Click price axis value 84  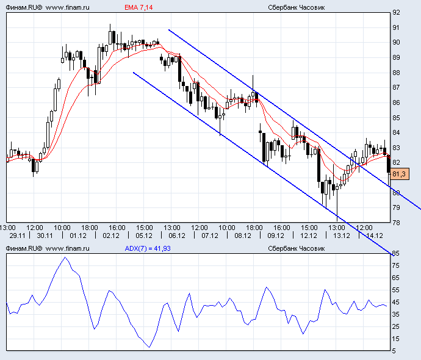[396, 132]
